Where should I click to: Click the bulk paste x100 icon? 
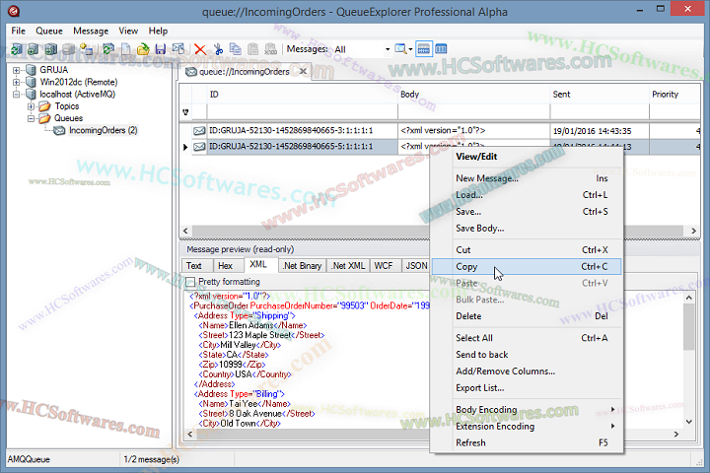271,49
